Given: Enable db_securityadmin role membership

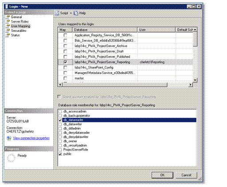Looking at the screenshot, I should (60, 146).
